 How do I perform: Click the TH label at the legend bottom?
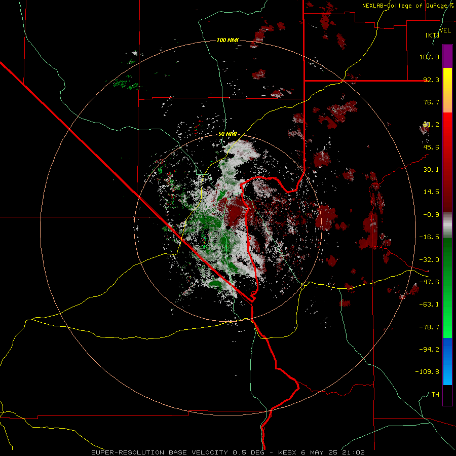pos(435,395)
